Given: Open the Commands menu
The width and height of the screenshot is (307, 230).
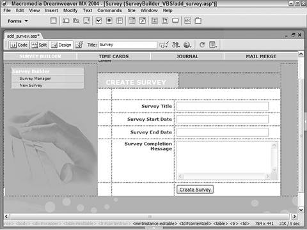Looking at the screenshot, I should [x=109, y=10].
